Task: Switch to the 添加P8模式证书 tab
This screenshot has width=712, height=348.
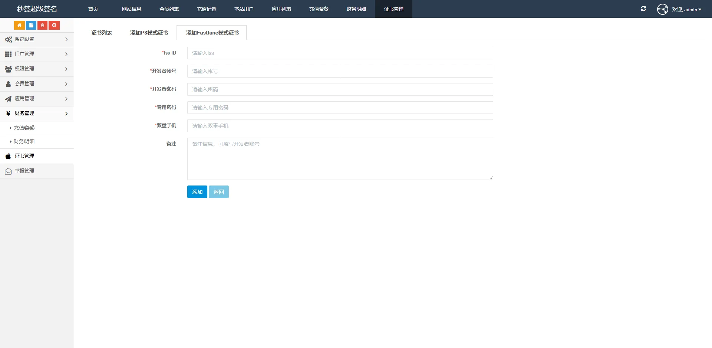Action: coord(149,33)
